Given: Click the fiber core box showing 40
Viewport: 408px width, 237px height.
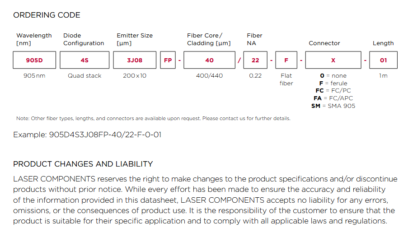Looking at the screenshot, I should click(x=209, y=60).
